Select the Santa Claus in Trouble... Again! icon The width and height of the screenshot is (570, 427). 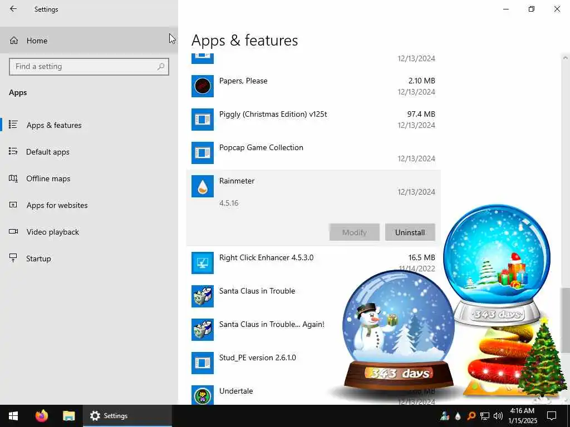pos(203,330)
